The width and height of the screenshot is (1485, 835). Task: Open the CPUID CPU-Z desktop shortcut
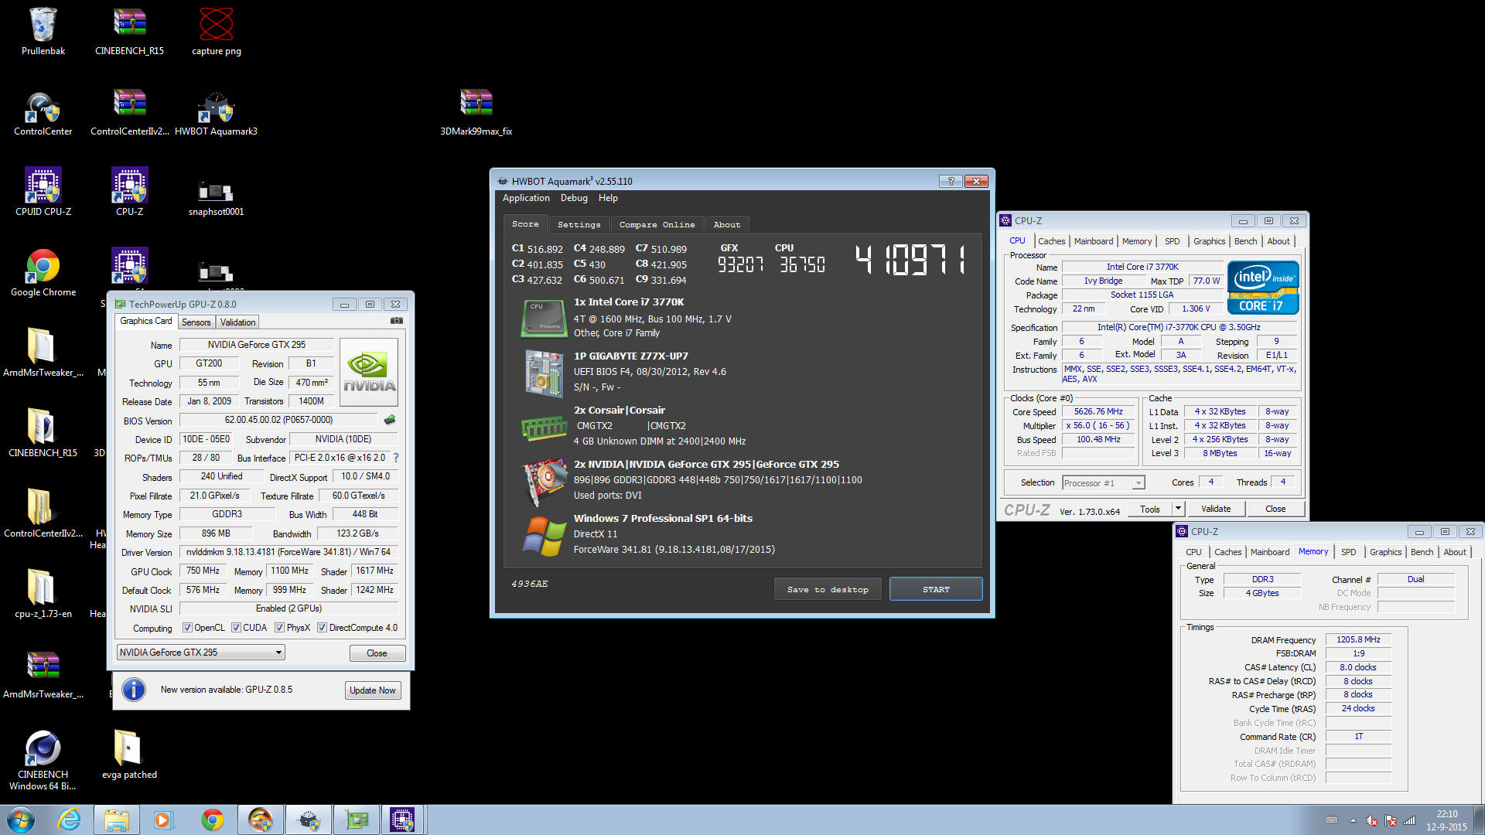coord(43,192)
